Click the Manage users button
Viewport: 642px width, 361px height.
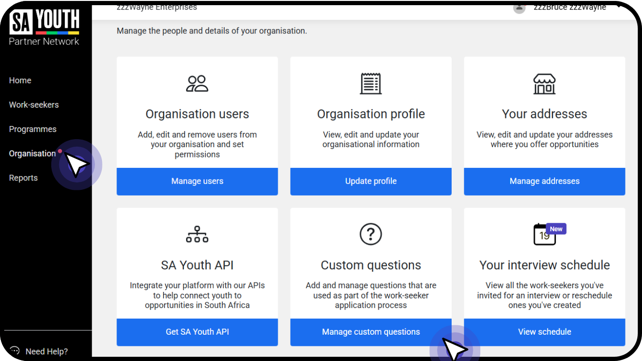(x=197, y=181)
